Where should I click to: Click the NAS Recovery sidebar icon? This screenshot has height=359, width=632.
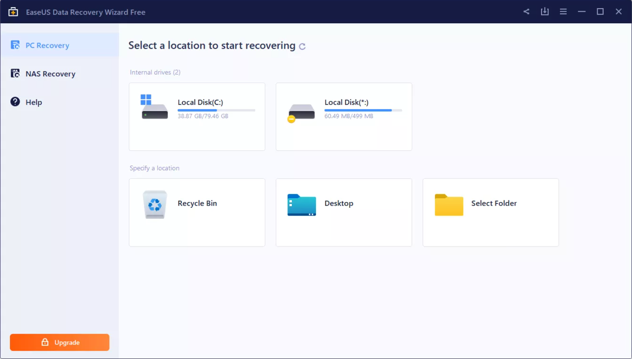[x=15, y=73]
